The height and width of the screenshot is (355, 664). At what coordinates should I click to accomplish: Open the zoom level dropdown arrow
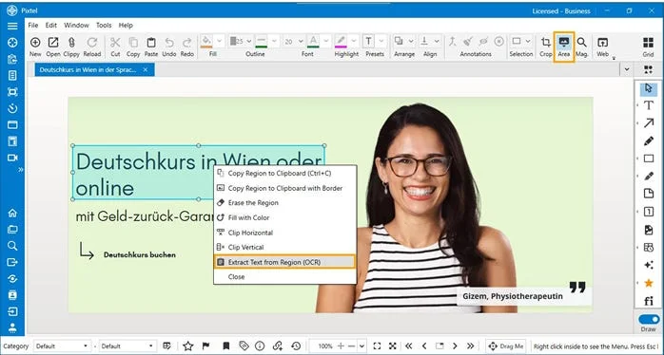coord(361,346)
